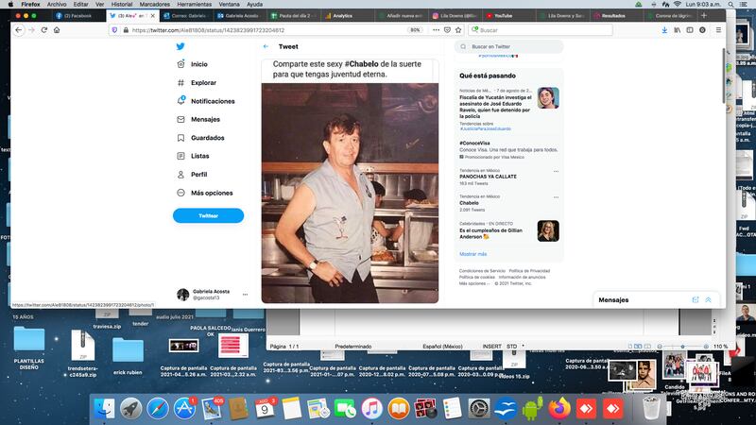Open the account menu beside Gabriela Acosta
This screenshot has width=756, height=425.
click(x=245, y=295)
